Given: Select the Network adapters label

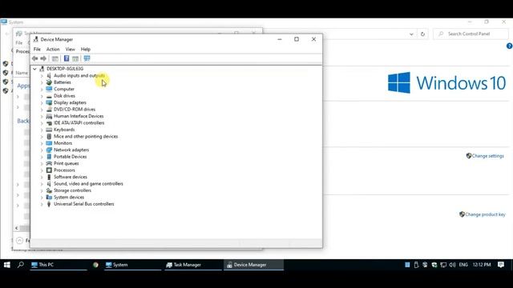Looking at the screenshot, I should point(71,150).
